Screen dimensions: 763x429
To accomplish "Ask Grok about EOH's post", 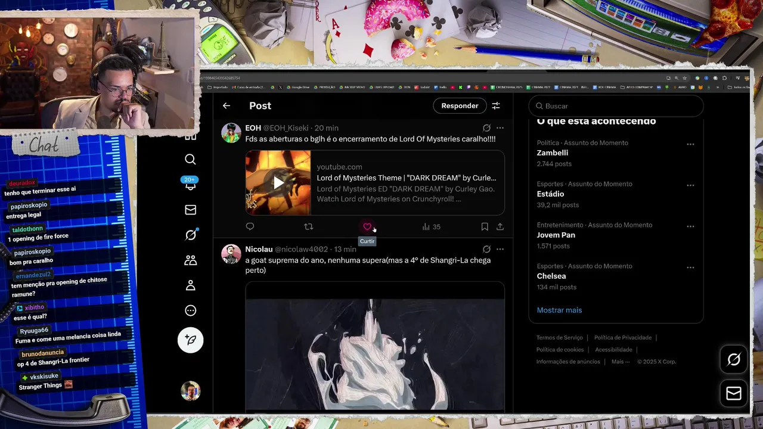I will pos(486,128).
